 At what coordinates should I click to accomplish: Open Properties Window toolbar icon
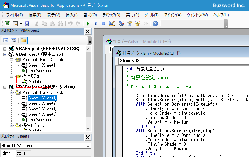(x=130, y=24)
